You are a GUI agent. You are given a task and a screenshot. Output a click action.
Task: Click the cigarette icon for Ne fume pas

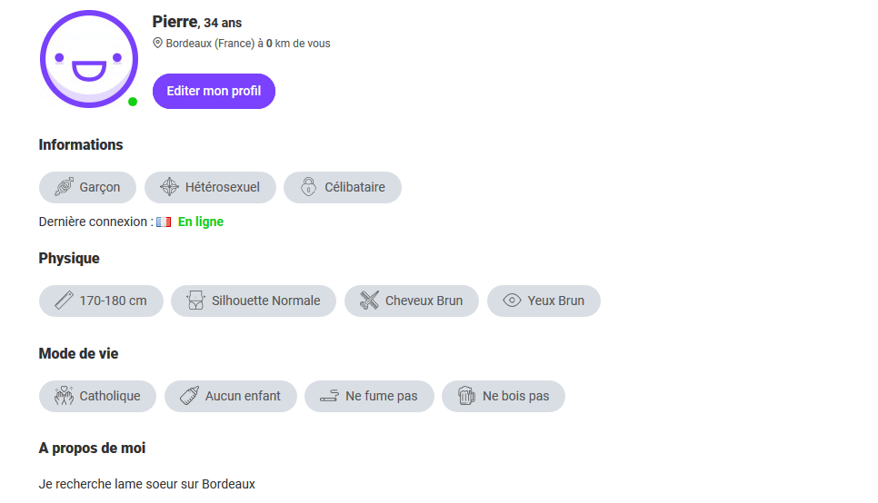tap(329, 396)
